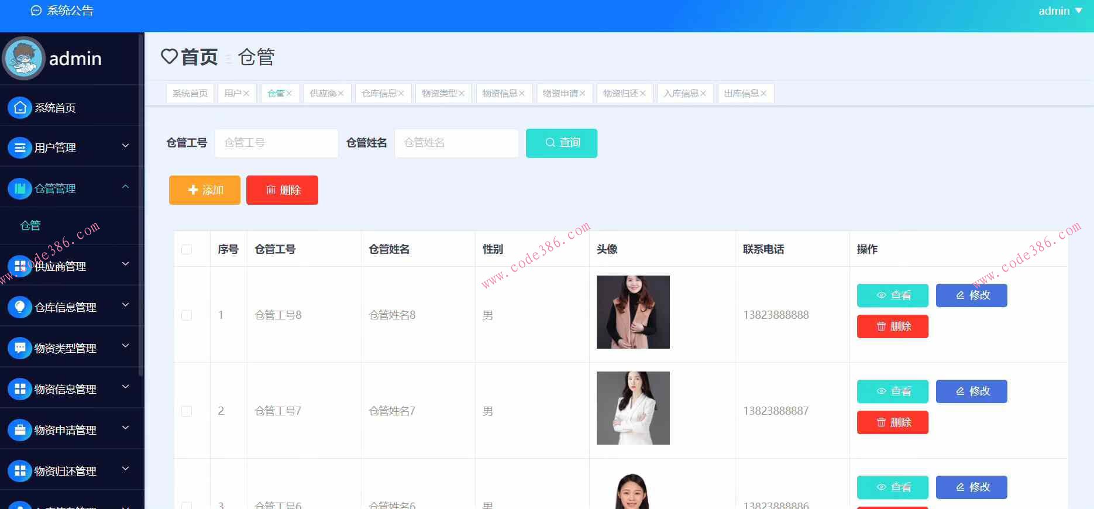The image size is (1094, 509).
Task: Click the orange 添加 button
Action: pos(205,190)
